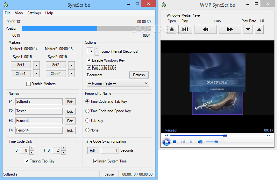Nudge Marker2 down with its arrow
The width and height of the screenshot is (277, 180).
pyautogui.click(x=71, y=73)
